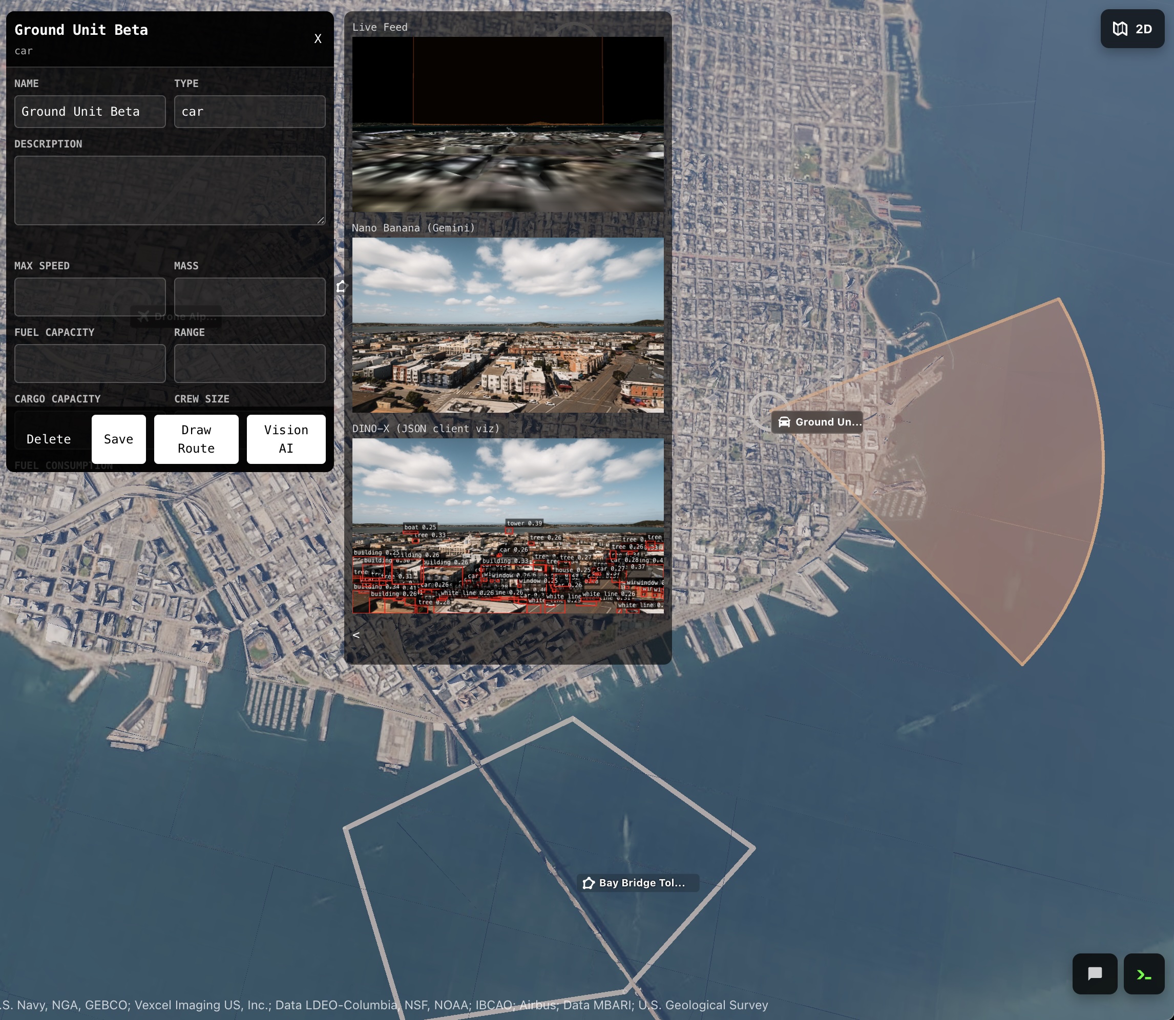Open the DINO-X detection visualization image
This screenshot has width=1174, height=1020.
(x=507, y=525)
